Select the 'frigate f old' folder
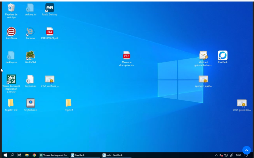 coord(11,103)
